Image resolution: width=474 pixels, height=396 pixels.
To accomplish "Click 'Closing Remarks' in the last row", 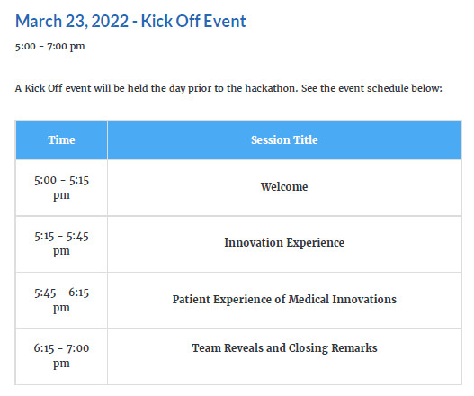I will (x=333, y=348).
